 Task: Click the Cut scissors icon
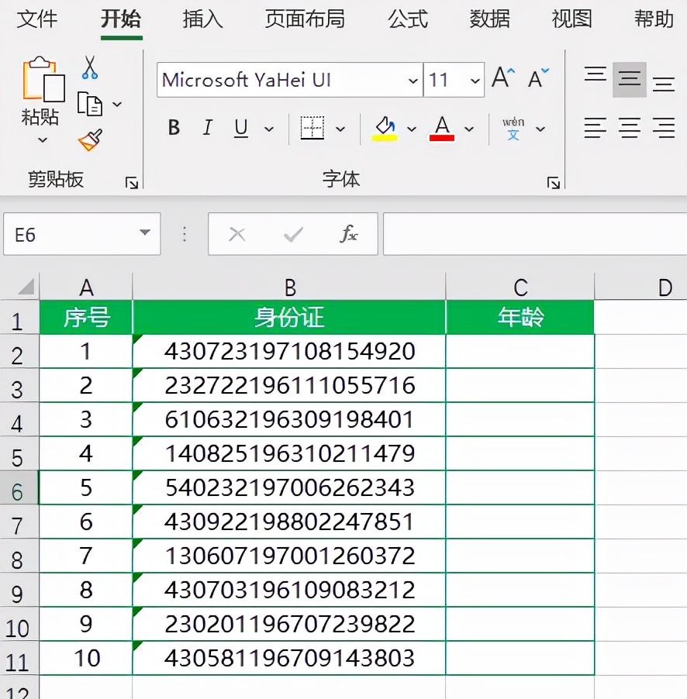pyautogui.click(x=90, y=67)
